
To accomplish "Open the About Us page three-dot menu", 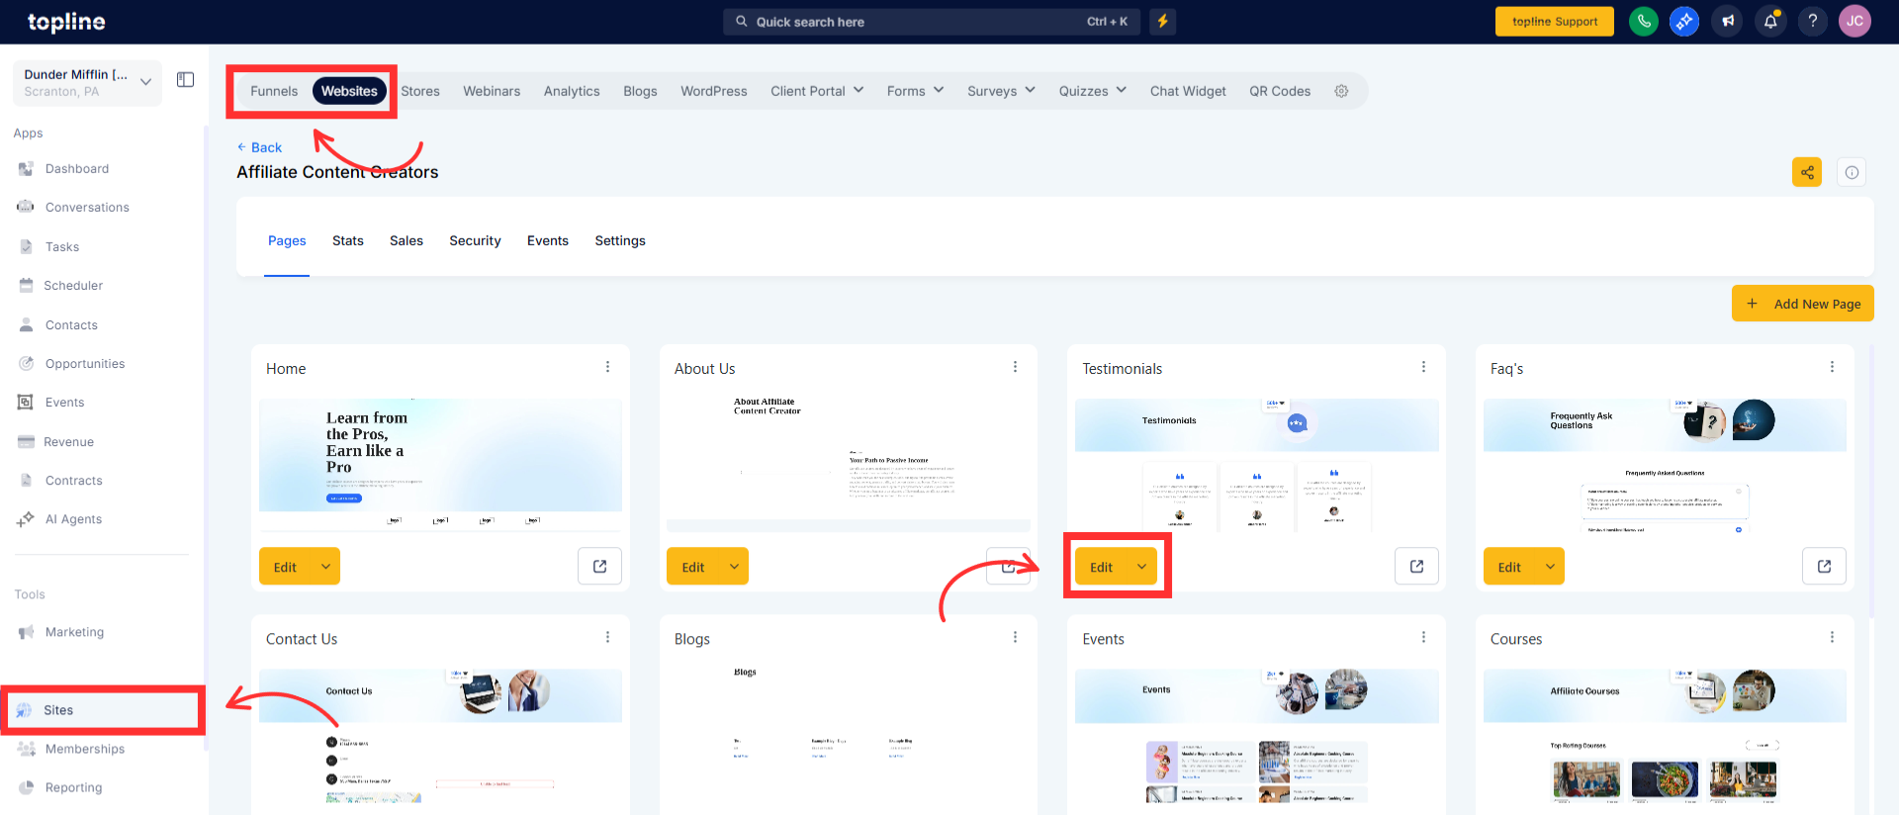I will pos(1015,367).
